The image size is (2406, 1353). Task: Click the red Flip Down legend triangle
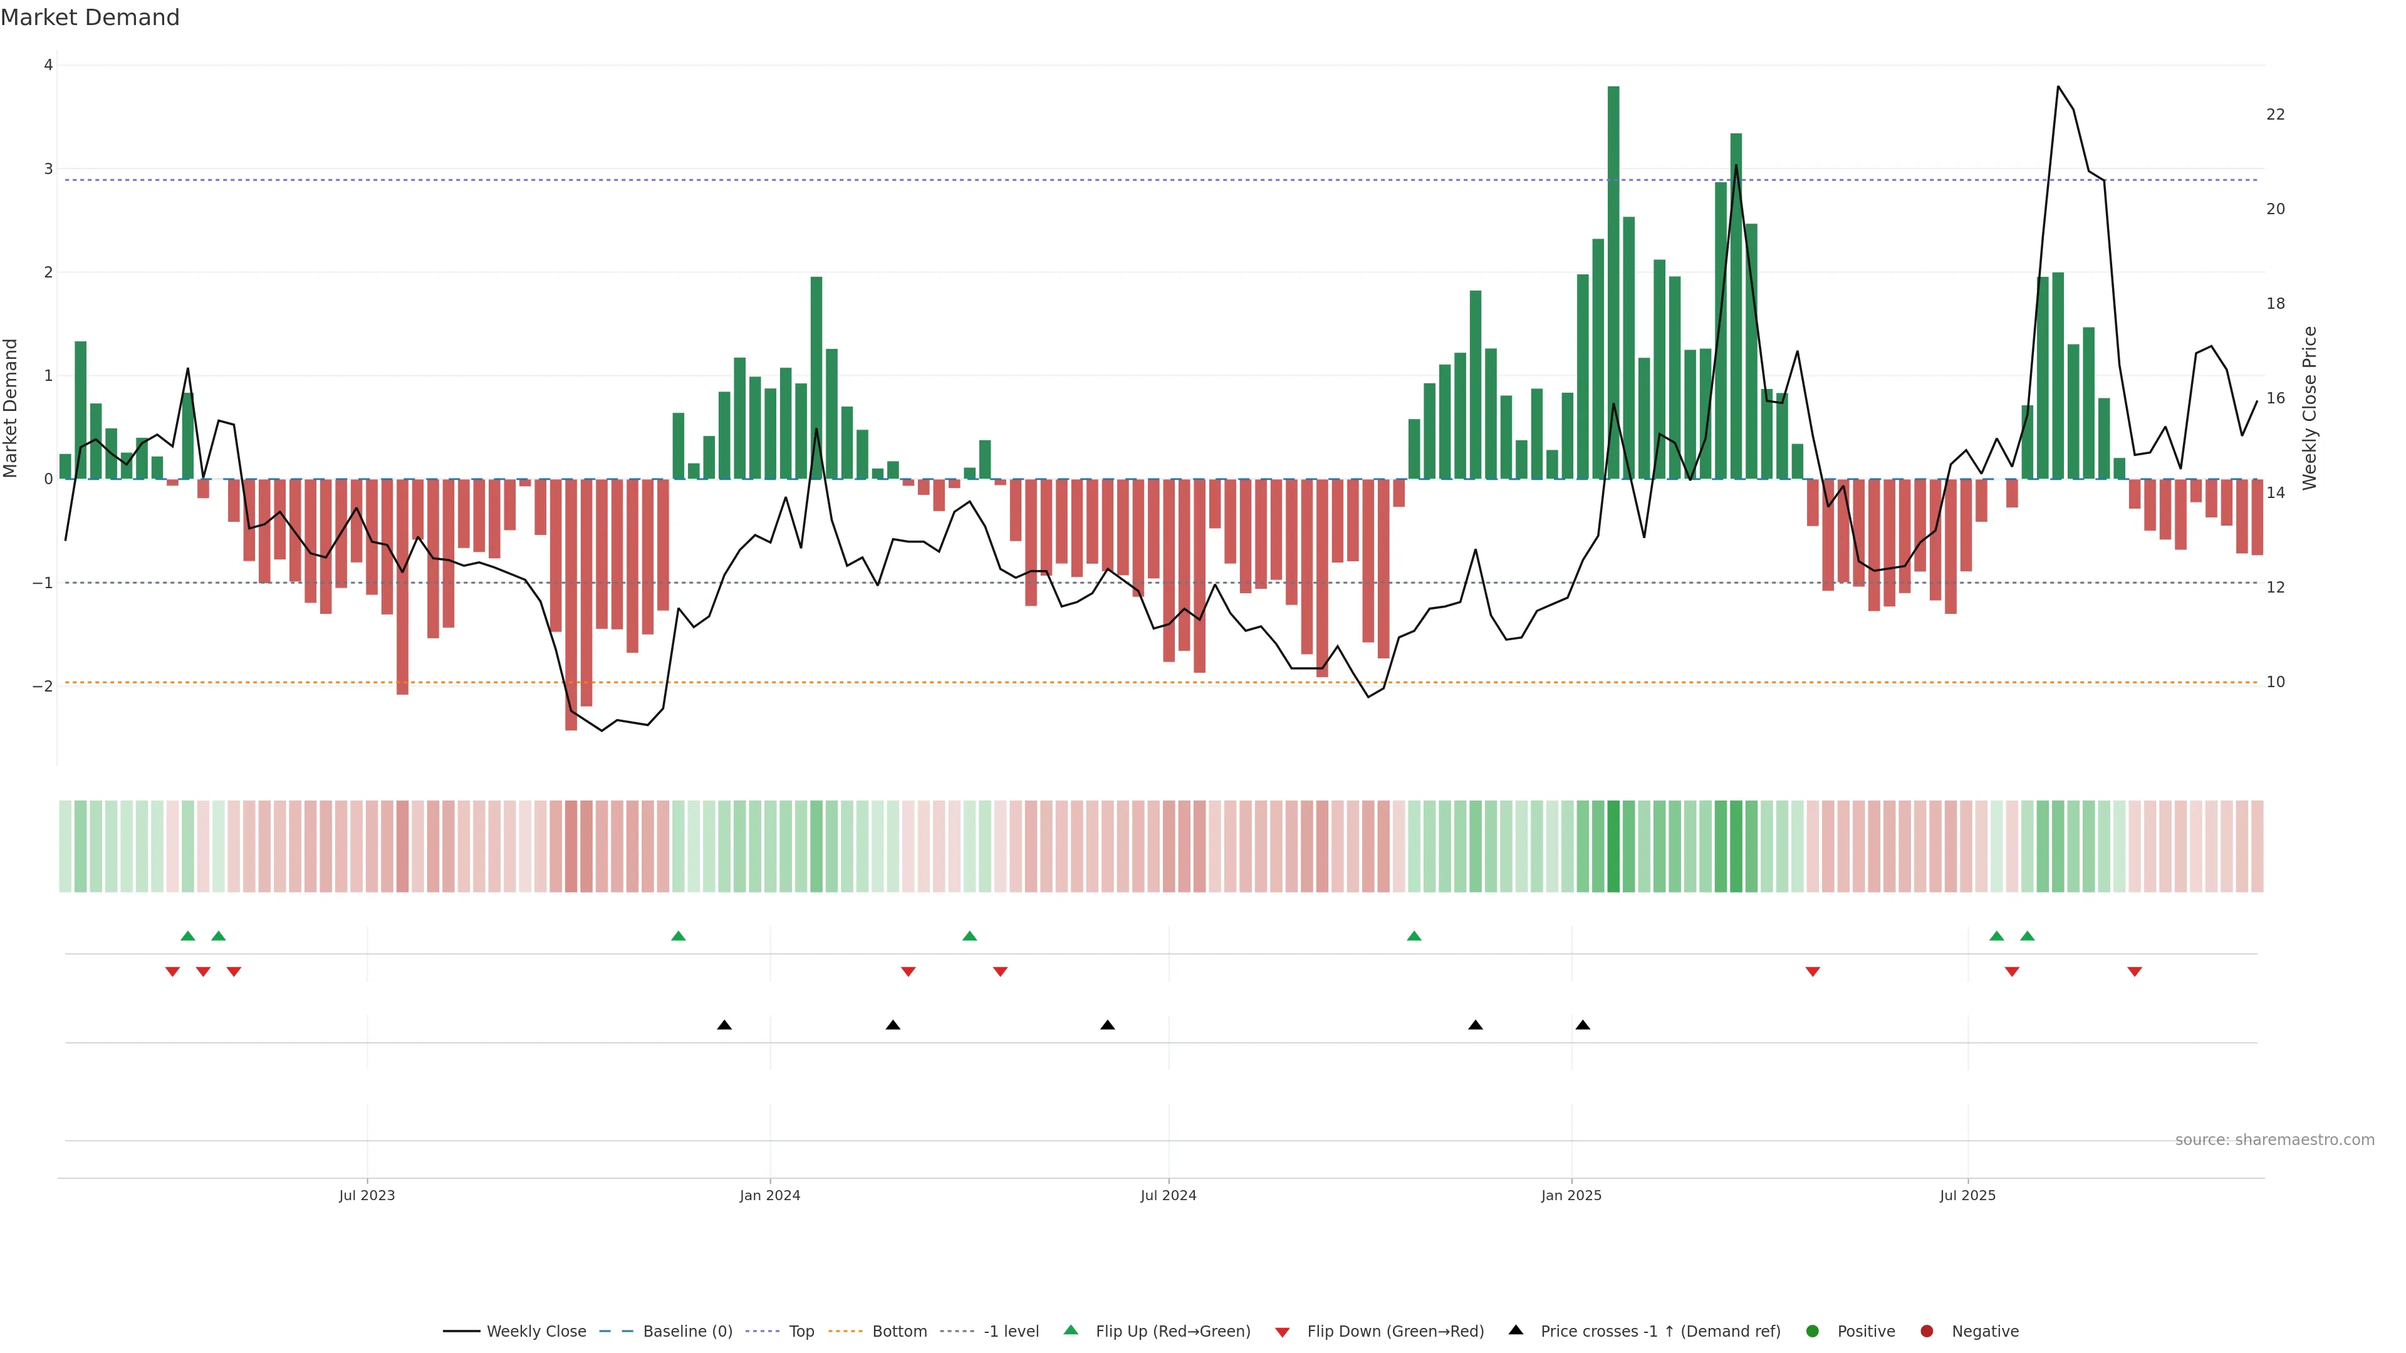click(x=1283, y=1332)
